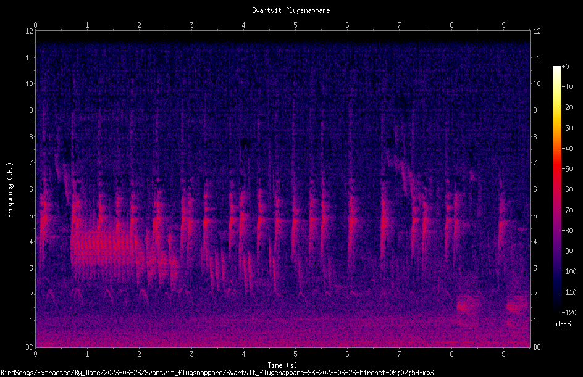Click '0' on the bottom time axis

pyautogui.click(x=35, y=354)
